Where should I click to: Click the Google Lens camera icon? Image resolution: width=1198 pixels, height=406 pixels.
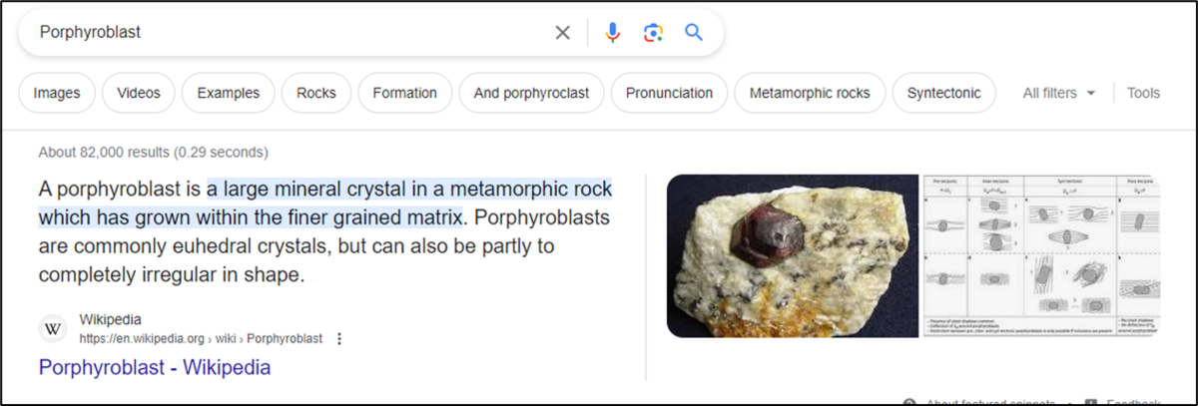[653, 33]
